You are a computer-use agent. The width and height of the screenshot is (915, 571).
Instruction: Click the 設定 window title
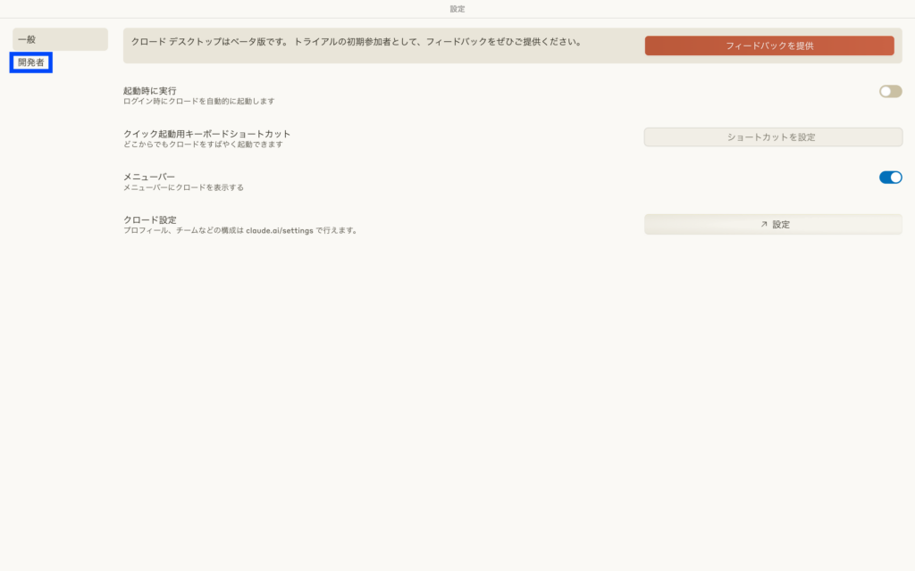point(457,9)
